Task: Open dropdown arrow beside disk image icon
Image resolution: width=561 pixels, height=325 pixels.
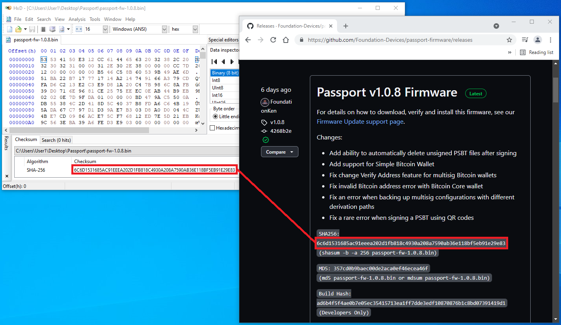Action: tap(68, 29)
